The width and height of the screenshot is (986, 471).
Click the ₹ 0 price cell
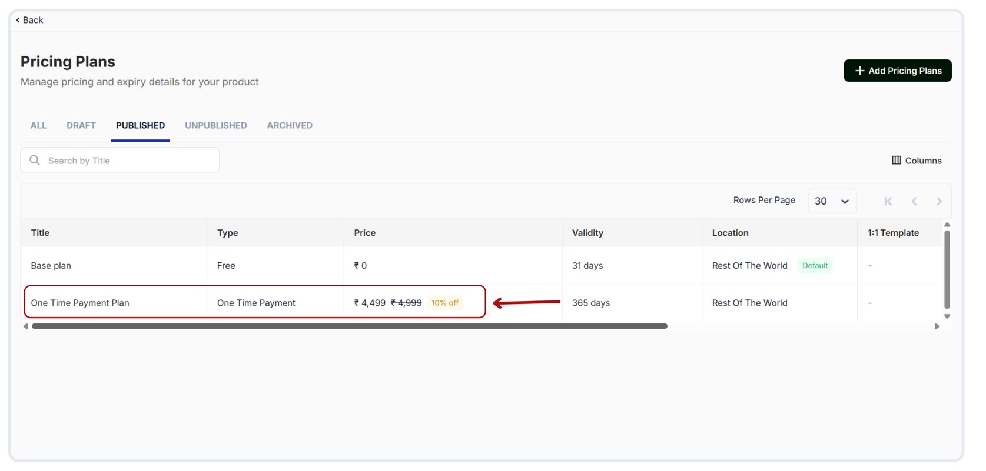click(360, 266)
